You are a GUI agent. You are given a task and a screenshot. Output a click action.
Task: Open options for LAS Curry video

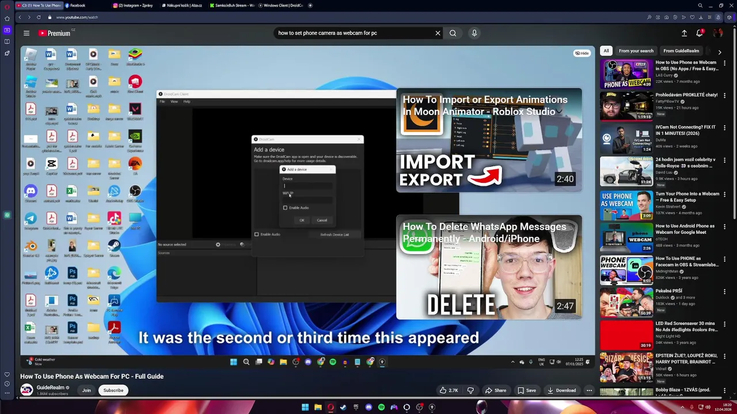coord(724,63)
